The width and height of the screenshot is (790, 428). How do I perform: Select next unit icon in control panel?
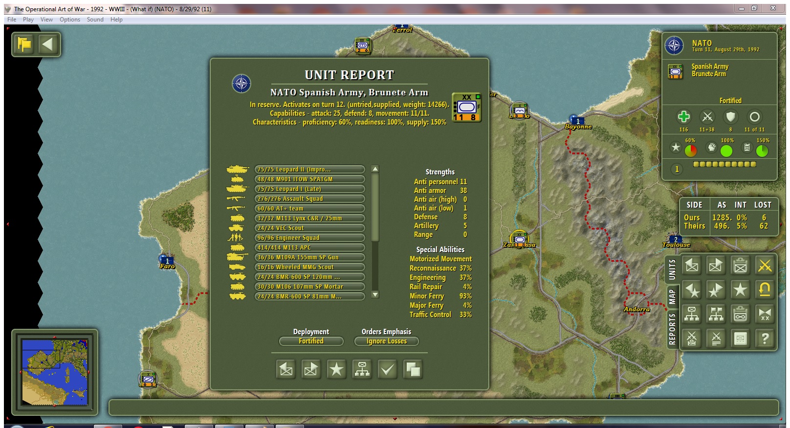(x=716, y=265)
